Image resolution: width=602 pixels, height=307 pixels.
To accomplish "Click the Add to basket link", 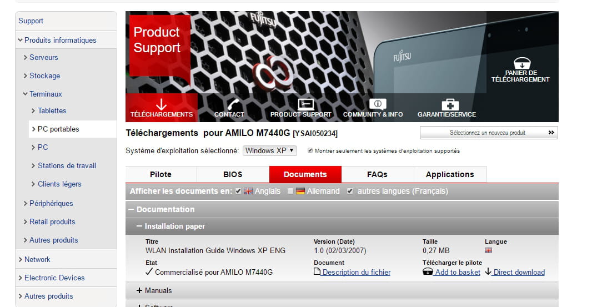I will click(458, 272).
